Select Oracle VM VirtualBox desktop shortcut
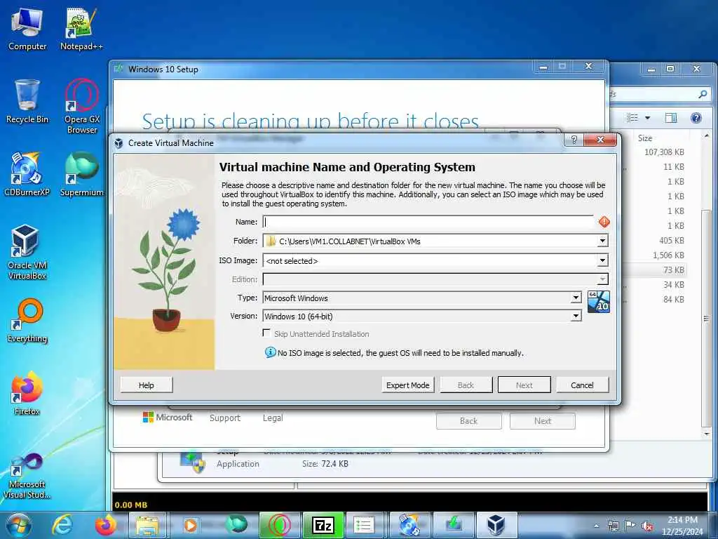The height and width of the screenshot is (539, 718). coord(27,252)
